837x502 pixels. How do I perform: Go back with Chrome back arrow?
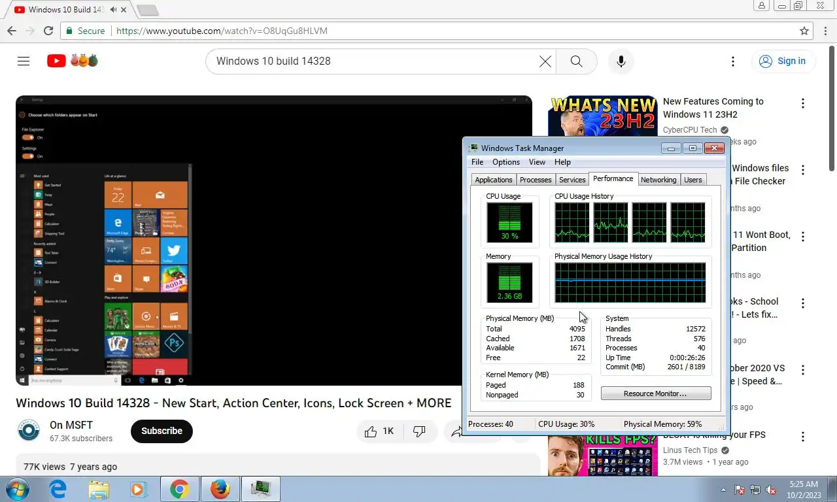[x=12, y=31]
